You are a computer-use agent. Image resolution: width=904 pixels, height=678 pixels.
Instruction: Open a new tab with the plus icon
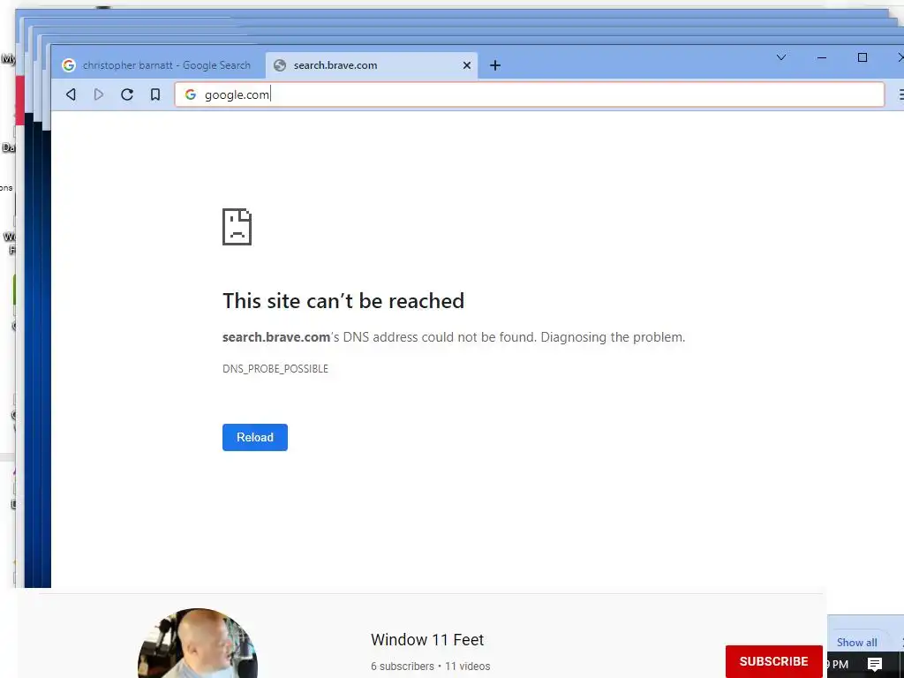click(495, 65)
